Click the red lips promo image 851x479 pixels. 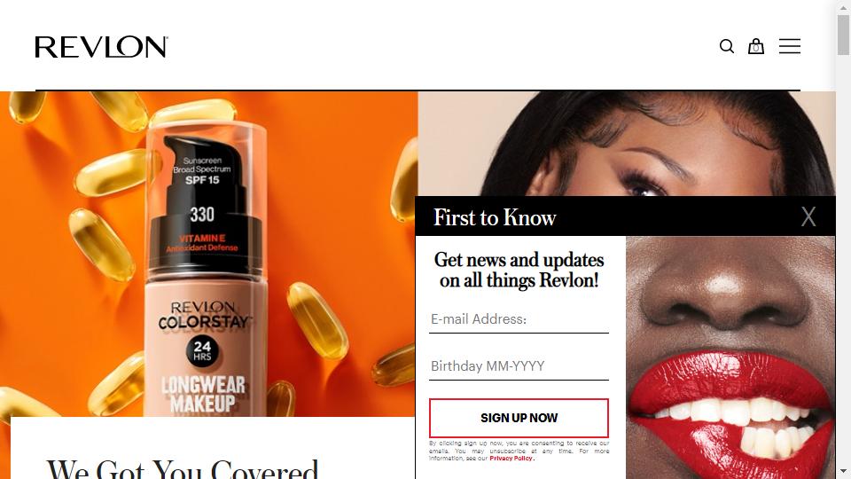[x=730, y=357]
